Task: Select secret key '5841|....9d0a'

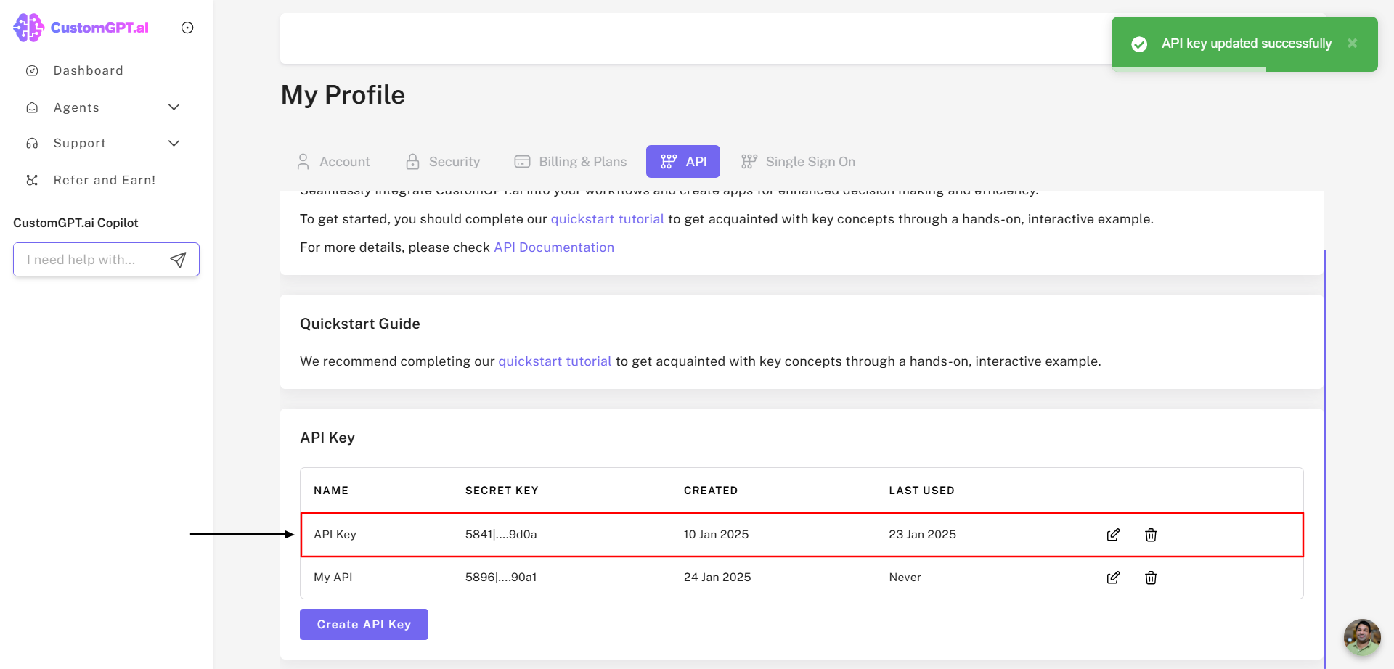Action: (501, 535)
